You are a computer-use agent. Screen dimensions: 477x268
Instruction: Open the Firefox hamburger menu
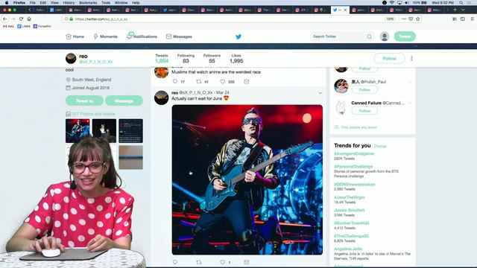(472, 19)
